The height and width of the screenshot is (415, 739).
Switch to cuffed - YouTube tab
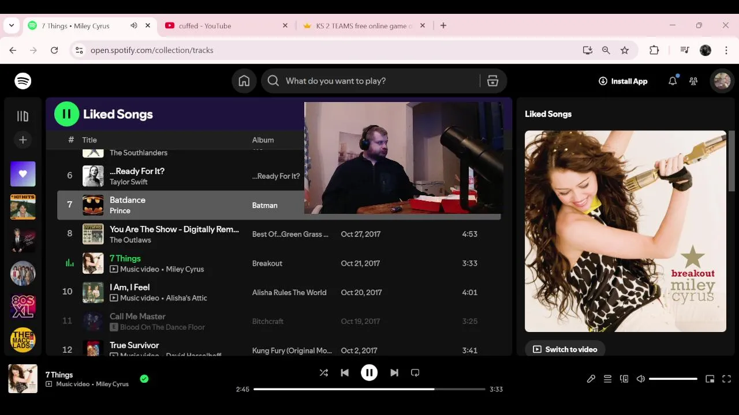pyautogui.click(x=226, y=26)
